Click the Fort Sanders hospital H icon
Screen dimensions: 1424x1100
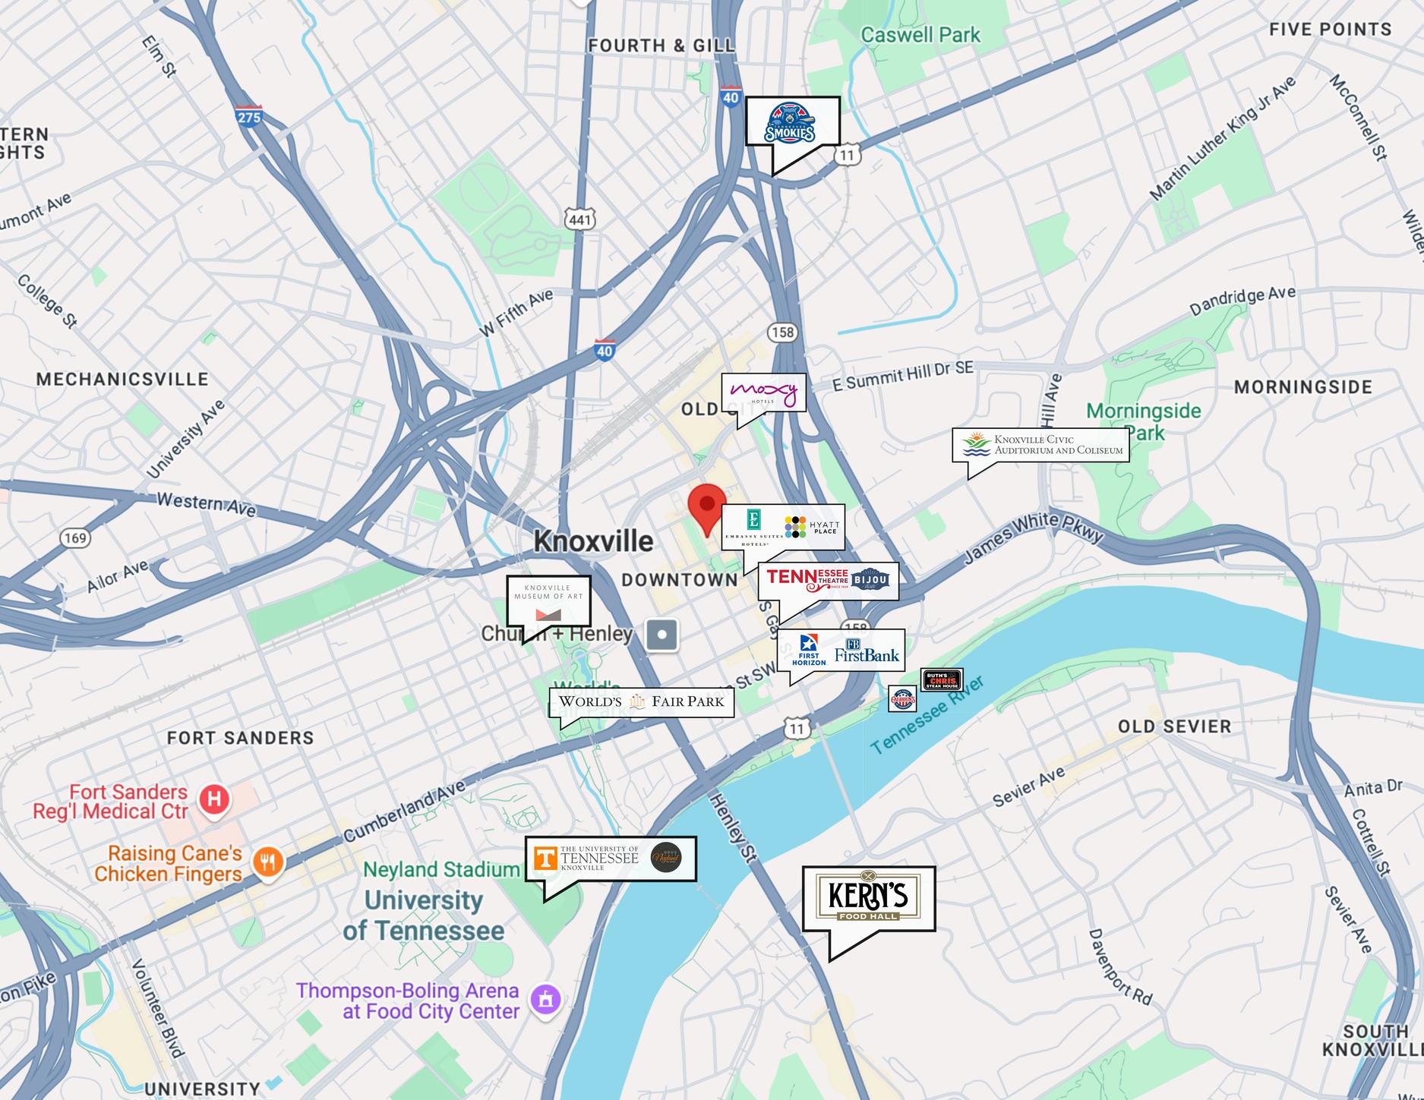[x=214, y=799]
